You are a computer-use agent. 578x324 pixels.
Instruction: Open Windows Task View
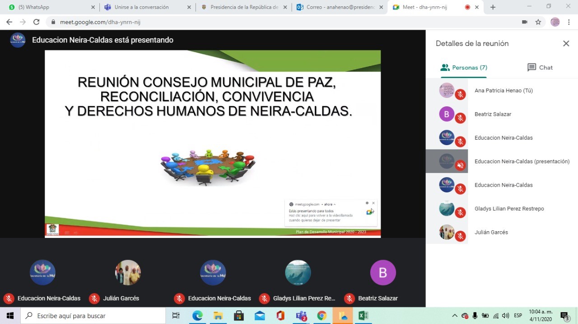[x=176, y=316]
